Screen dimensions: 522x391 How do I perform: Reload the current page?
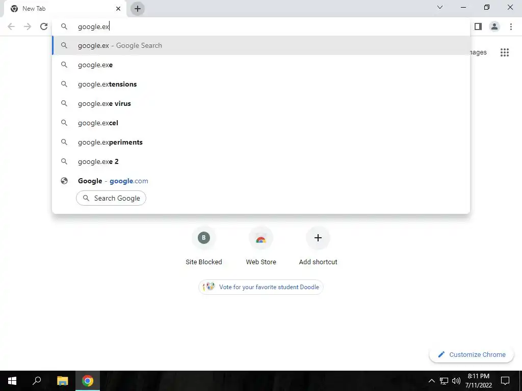pos(44,26)
